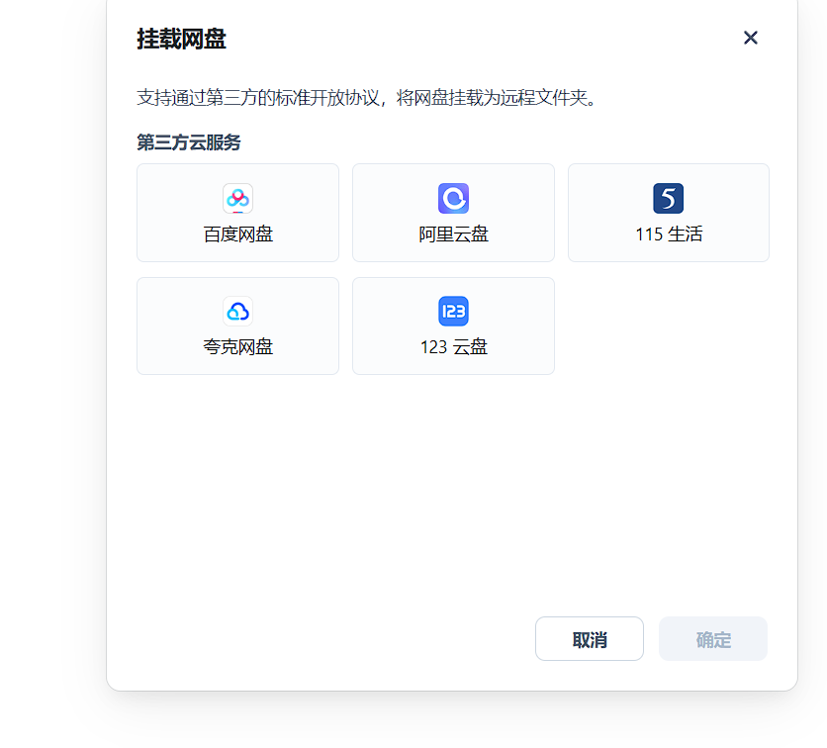This screenshot has height=748, width=827.
Task: Pick the 115 生活 logo icon
Action: pos(669,198)
